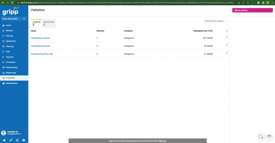Image resolution: width=275 pixels, height=143 pixels.
Task: Click the chat bubbles icon bottom right
Action: (260, 137)
